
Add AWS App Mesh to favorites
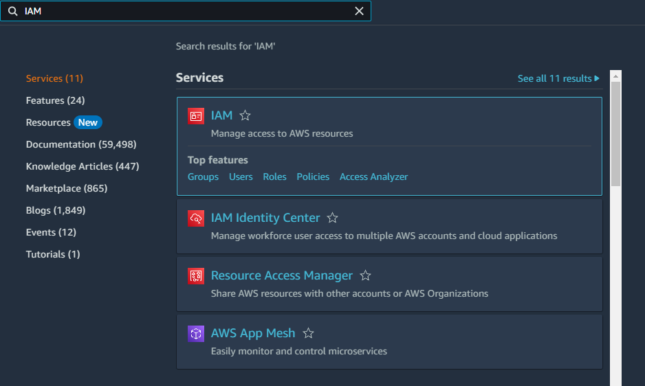[308, 334]
